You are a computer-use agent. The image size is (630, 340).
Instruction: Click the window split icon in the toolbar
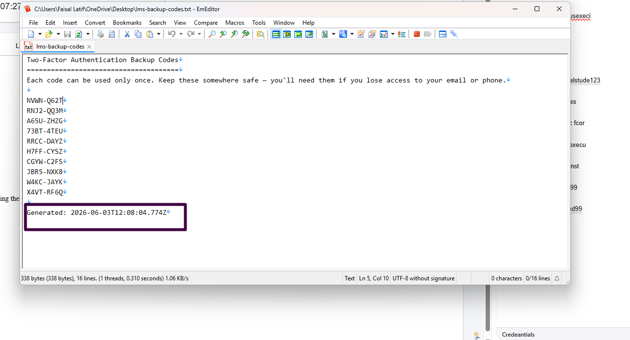coord(442,34)
